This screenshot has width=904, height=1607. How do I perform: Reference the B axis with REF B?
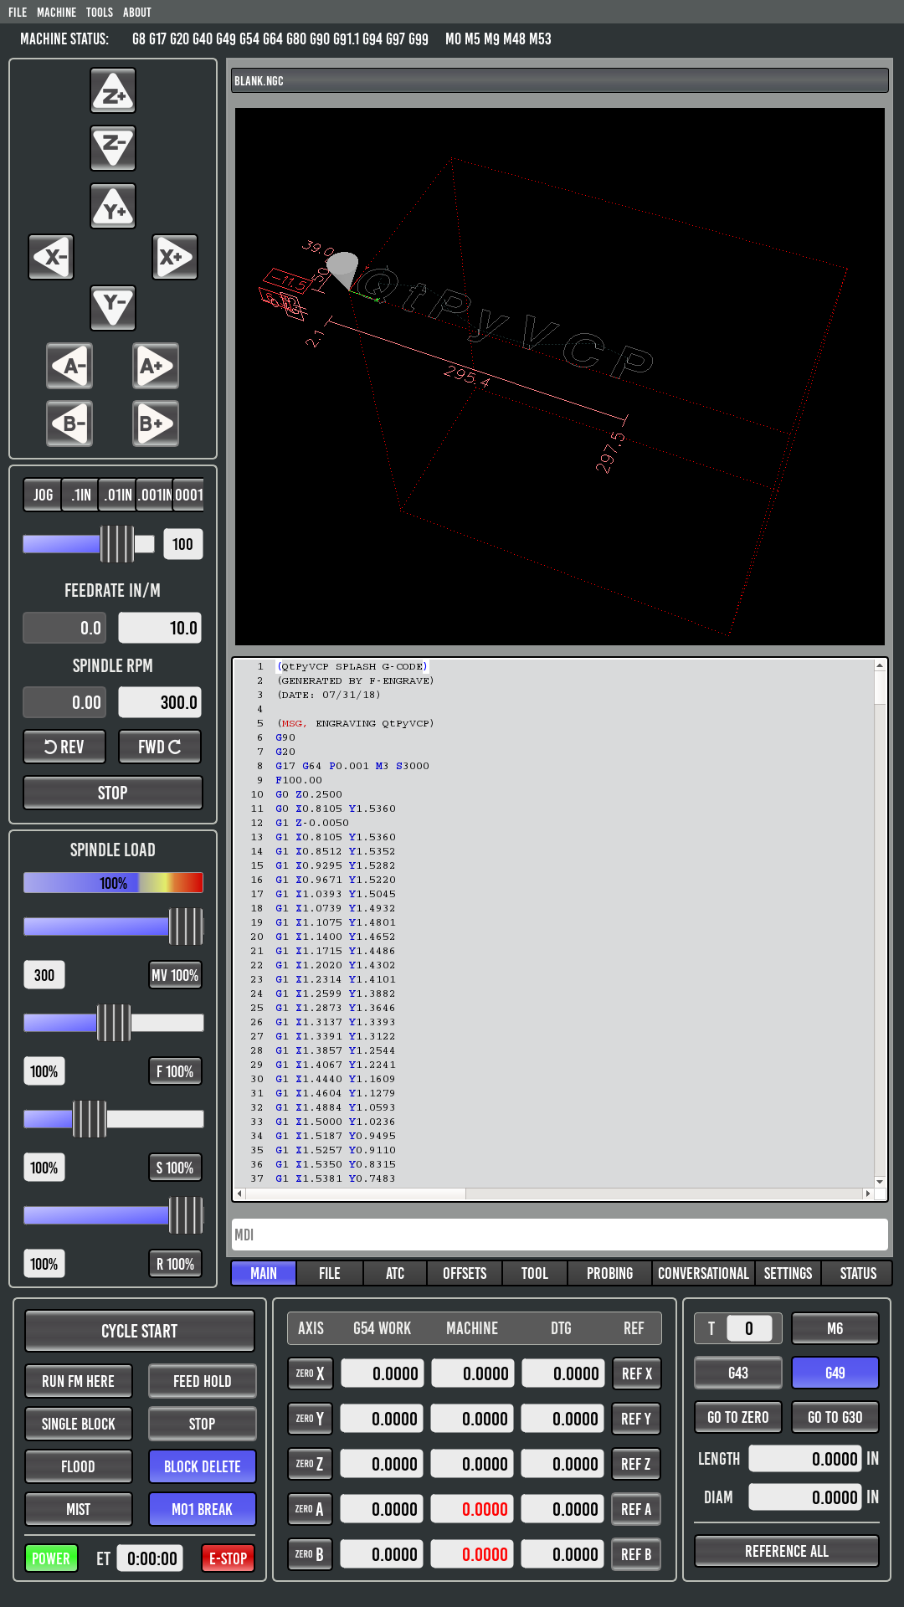(636, 1554)
